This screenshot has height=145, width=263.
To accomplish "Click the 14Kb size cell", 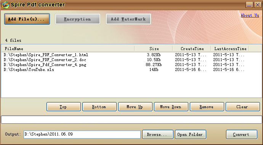I will click(x=154, y=69).
